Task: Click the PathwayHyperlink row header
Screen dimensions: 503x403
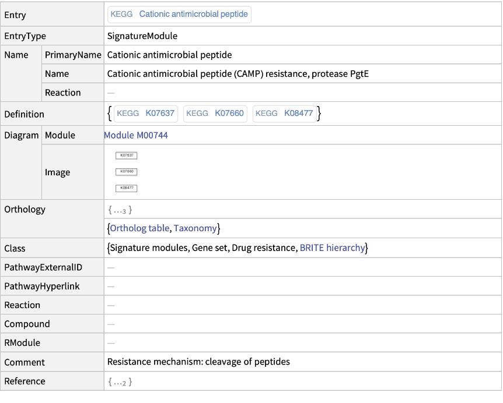Action: point(42,287)
